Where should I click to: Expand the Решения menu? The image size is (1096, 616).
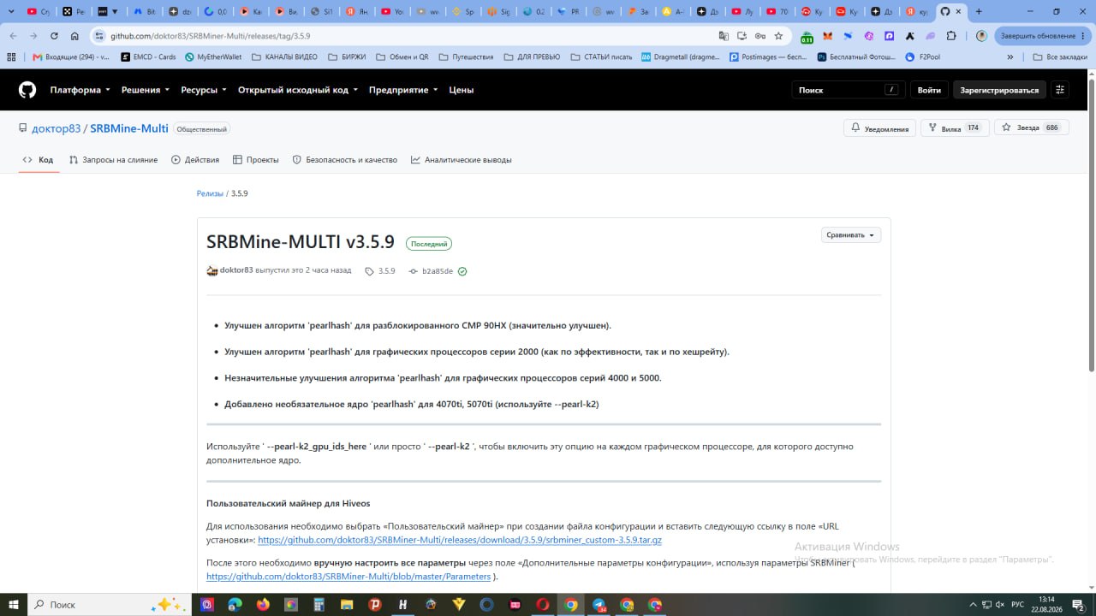point(146,90)
